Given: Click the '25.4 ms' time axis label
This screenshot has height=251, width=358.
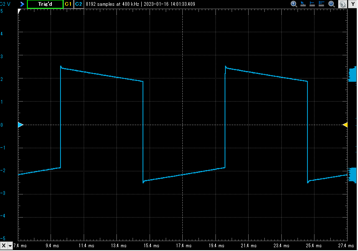Looking at the screenshot, I should (x=314, y=246).
